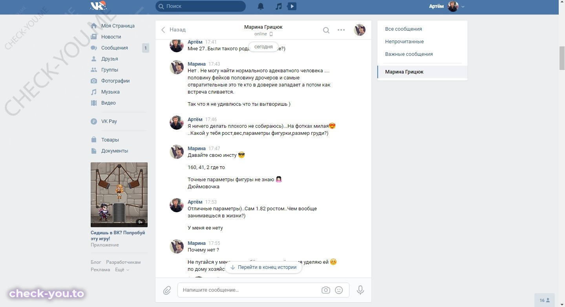Click the shopping bag icon beside Товары
The width and height of the screenshot is (565, 307).
pos(94,140)
